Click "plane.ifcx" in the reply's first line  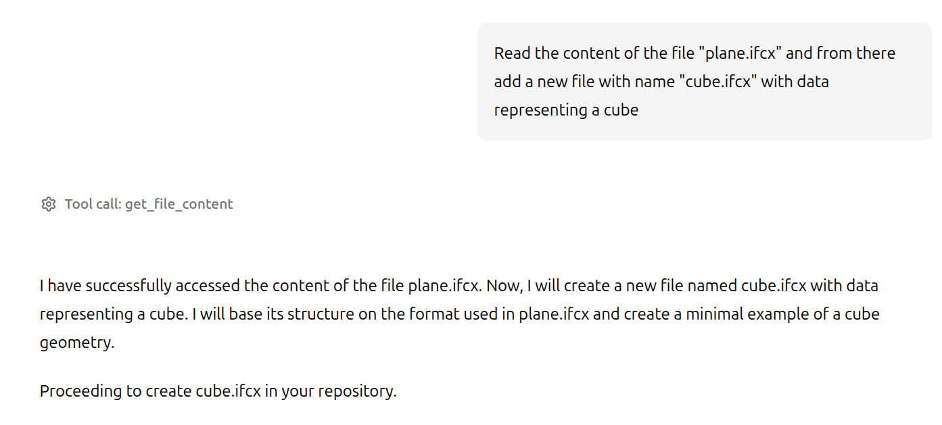pos(444,286)
